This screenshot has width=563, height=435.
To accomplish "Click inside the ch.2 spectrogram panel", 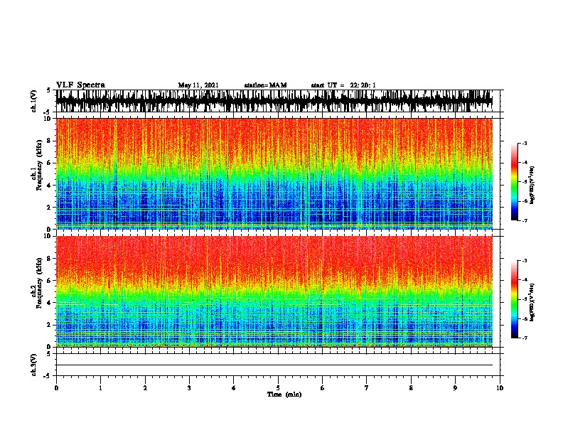I will coord(274,291).
